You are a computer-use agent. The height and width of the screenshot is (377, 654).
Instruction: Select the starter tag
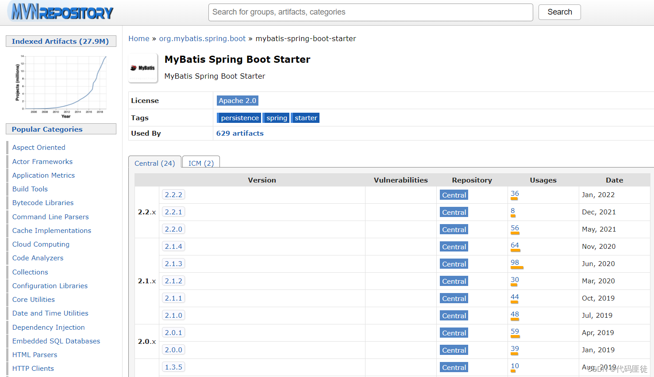coord(305,118)
